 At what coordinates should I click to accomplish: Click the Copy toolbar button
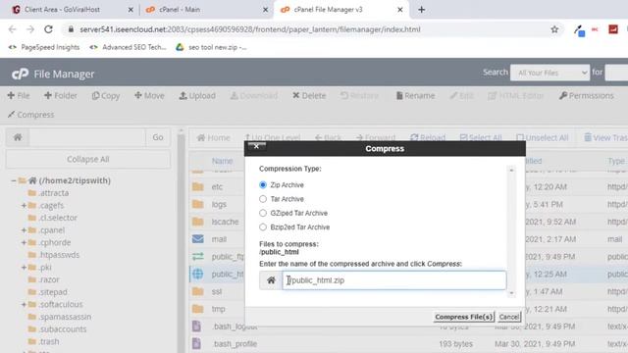(x=106, y=96)
